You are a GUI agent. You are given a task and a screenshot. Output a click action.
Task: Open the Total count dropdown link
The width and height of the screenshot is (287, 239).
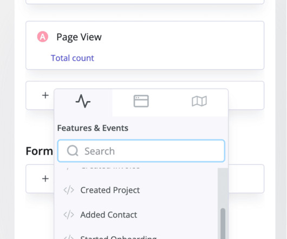click(73, 58)
